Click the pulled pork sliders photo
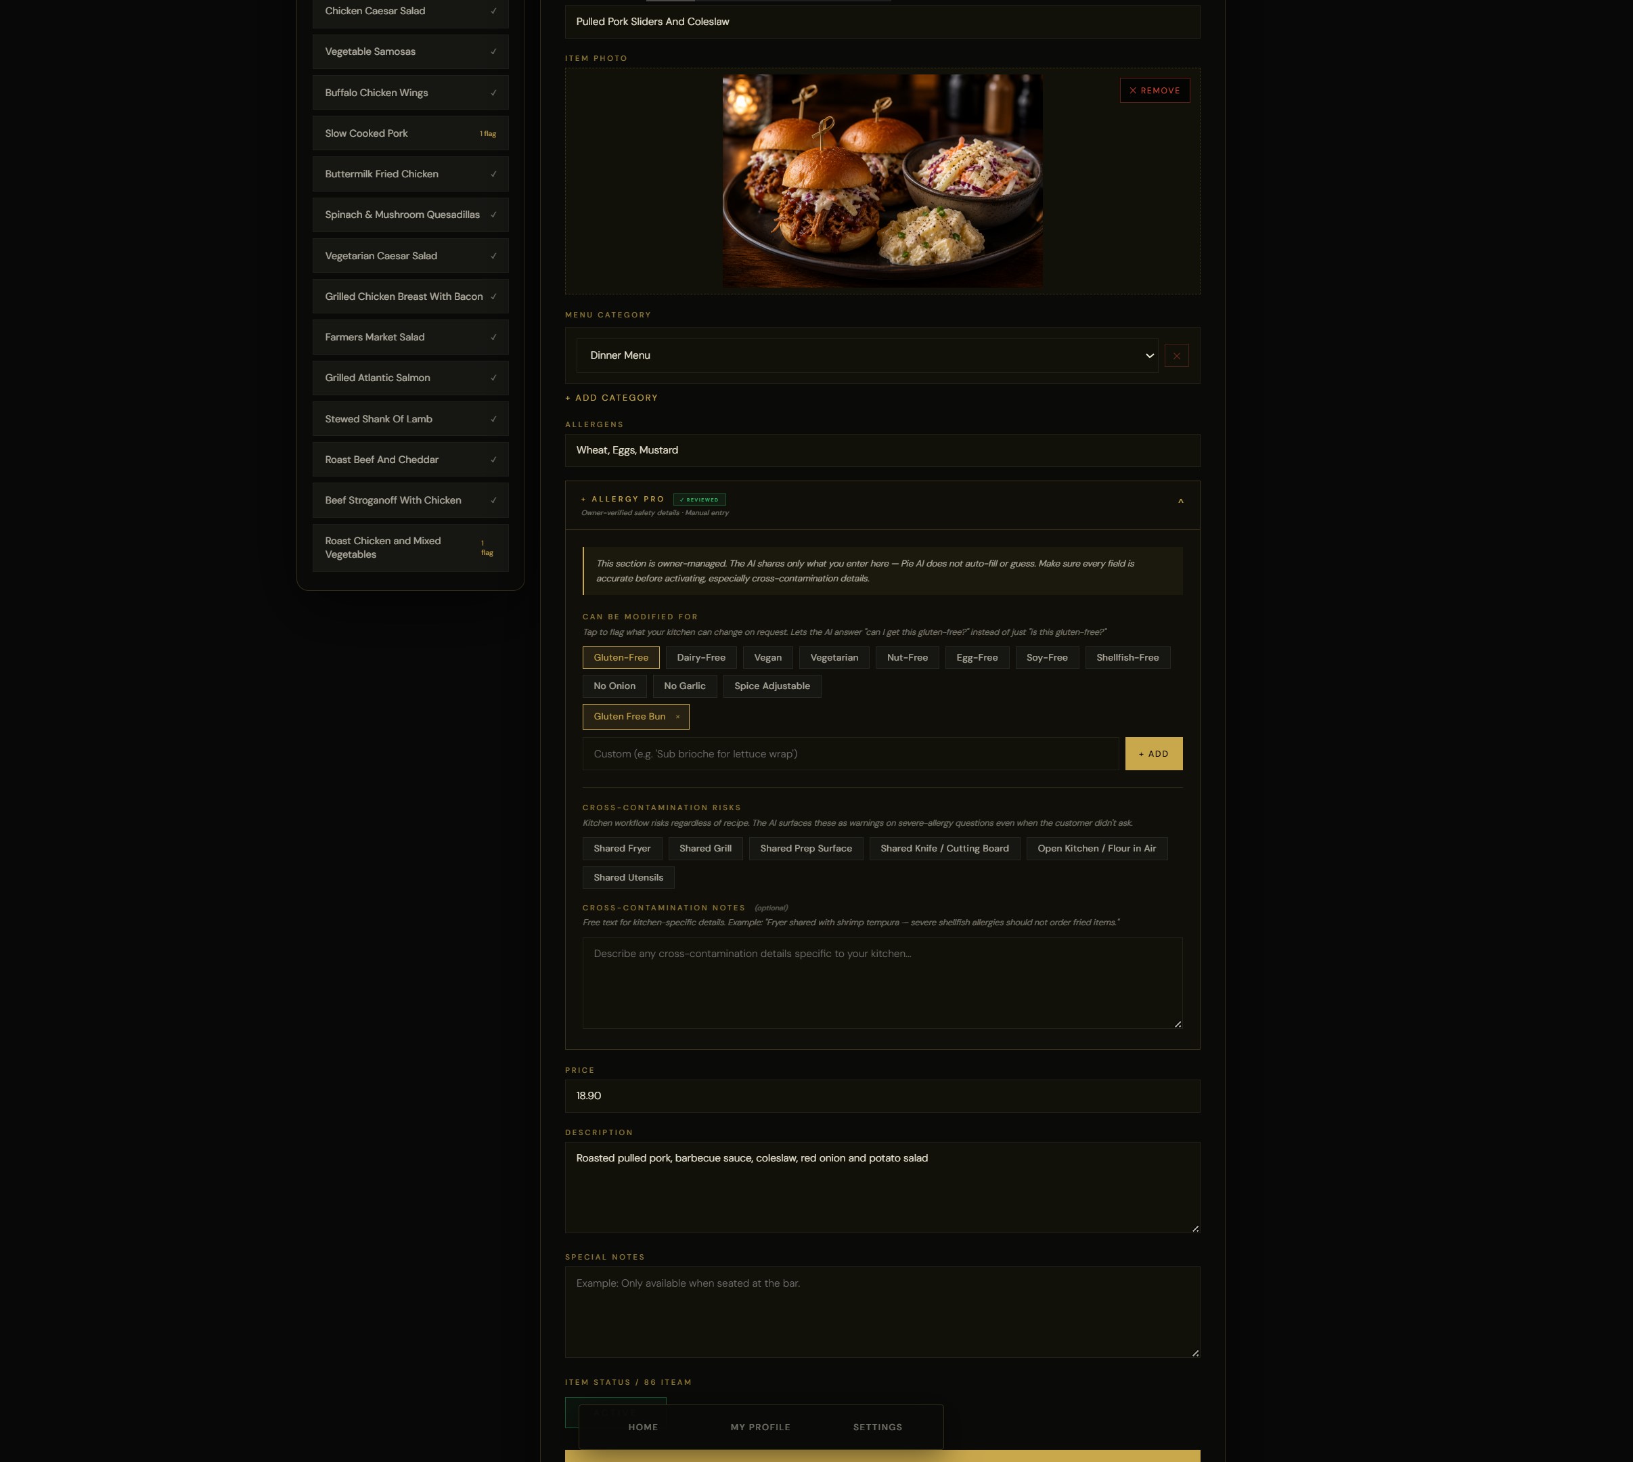Screen dimensions: 1633x1462 pos(882,181)
